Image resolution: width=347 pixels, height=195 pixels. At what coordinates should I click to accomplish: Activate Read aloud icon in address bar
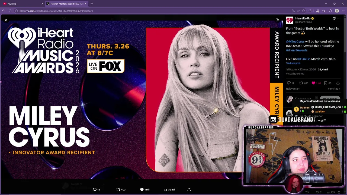(x=298, y=11)
